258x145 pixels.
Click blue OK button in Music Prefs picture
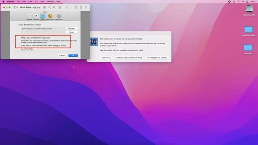(73, 56)
